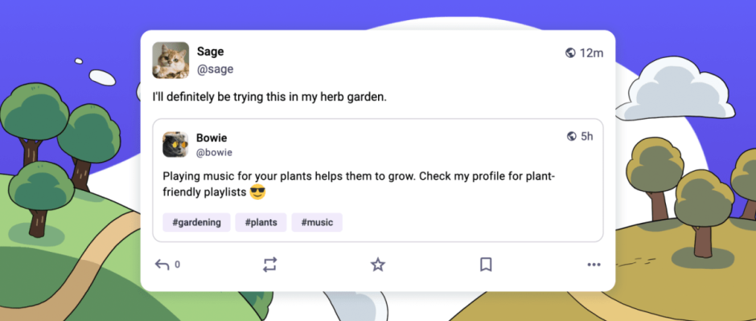Click the 5h quoted post timestamp
Image resolution: width=756 pixels, height=321 pixels.
pos(587,136)
